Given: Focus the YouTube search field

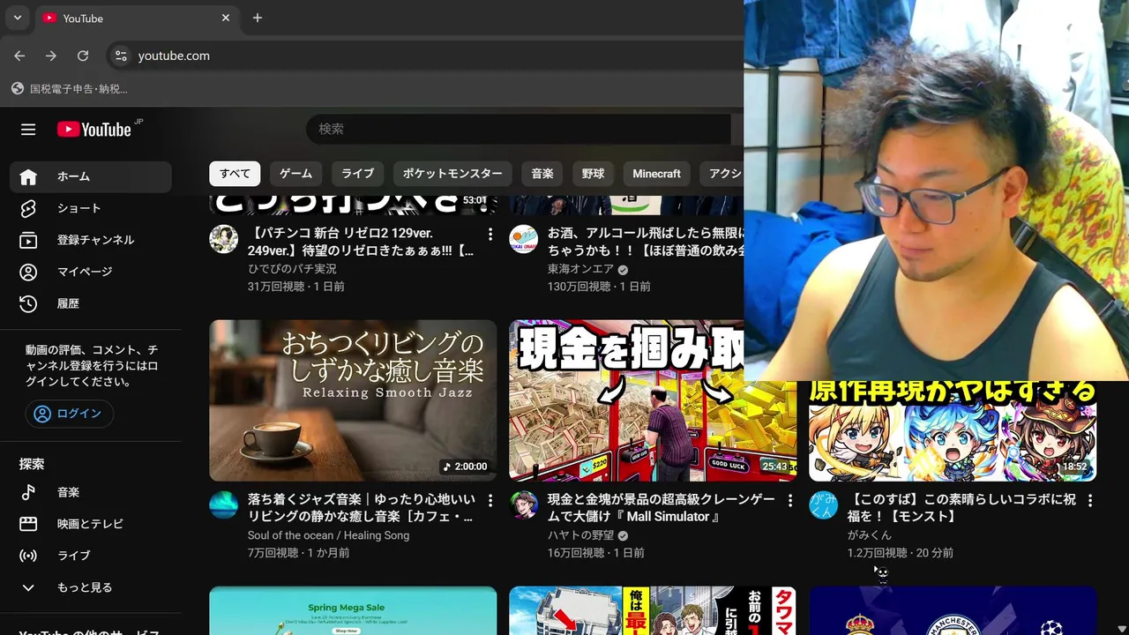Looking at the screenshot, I should (520, 129).
